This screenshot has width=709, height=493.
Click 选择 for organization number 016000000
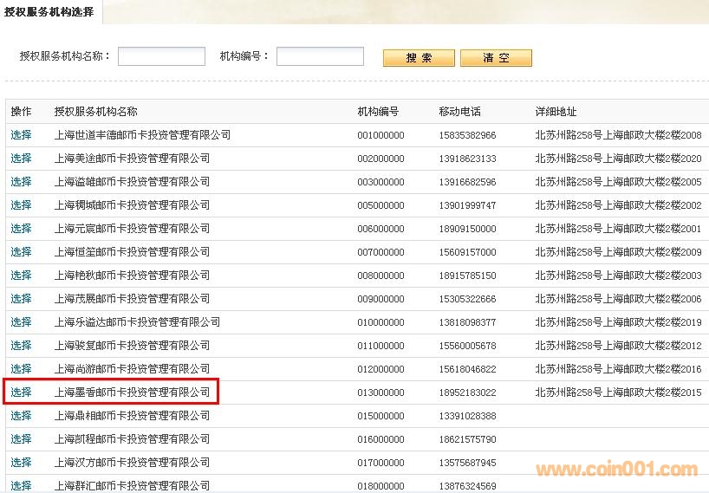click(21, 439)
